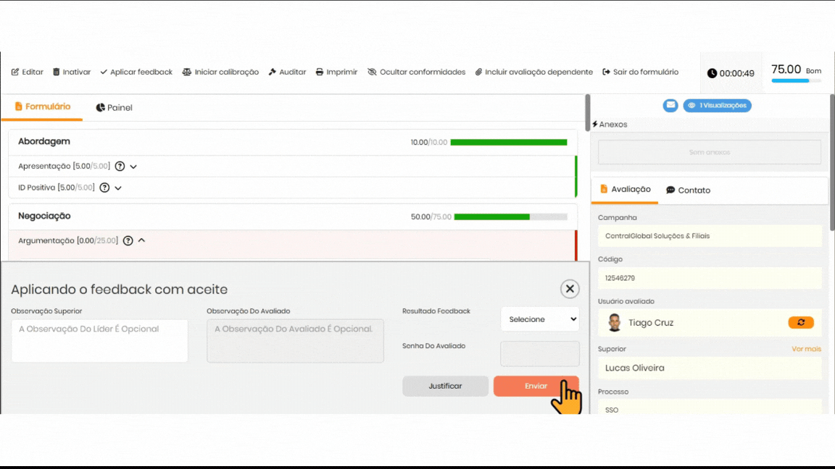Image resolution: width=835 pixels, height=469 pixels.
Task: Expand the Apresentação item chevron
Action: [x=133, y=166]
